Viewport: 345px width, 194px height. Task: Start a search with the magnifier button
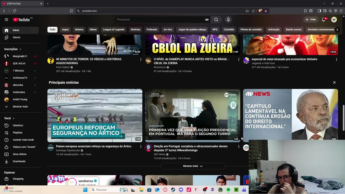pyautogui.click(x=216, y=19)
